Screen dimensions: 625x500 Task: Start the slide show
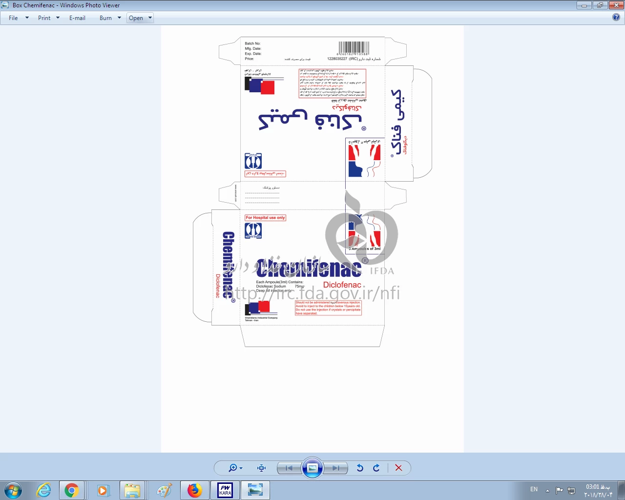pos(312,468)
